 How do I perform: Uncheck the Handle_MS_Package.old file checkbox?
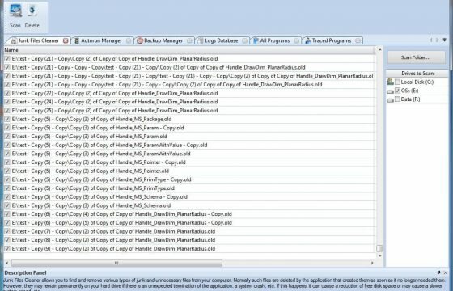click(x=7, y=119)
